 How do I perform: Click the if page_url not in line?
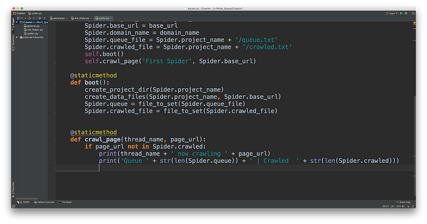pos(145,147)
